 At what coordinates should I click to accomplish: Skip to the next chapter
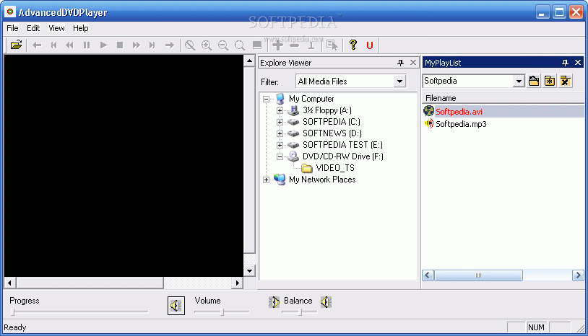[152, 45]
